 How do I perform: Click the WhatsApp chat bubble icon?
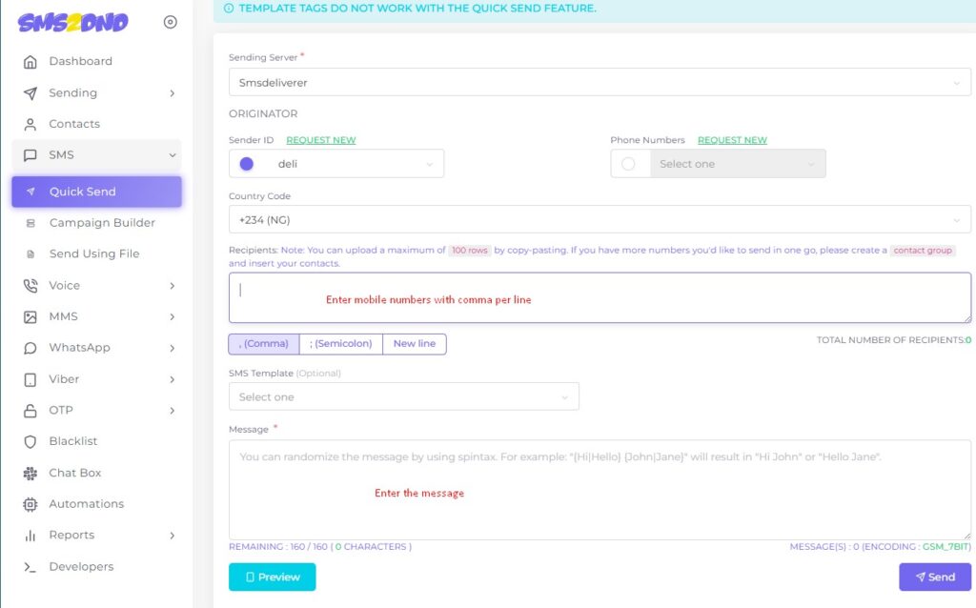[x=30, y=348]
